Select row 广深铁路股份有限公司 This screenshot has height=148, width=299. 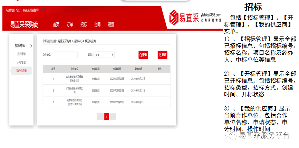(106, 91)
